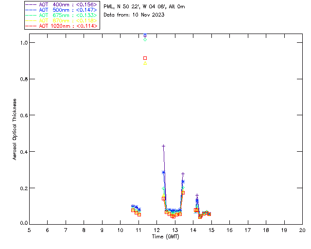This screenshot has height=249, width=311.
Task: Click the red square outlier near 0.9
Action: point(145,58)
